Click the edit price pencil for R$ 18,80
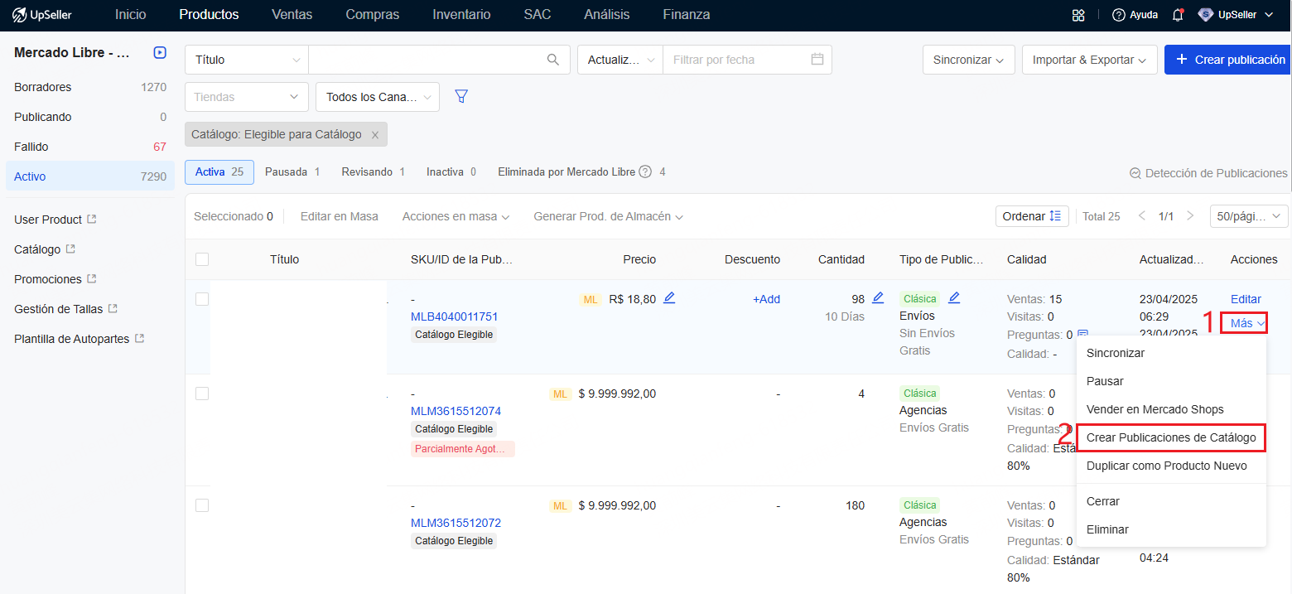The image size is (1292, 594). (x=669, y=298)
